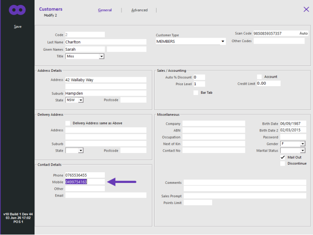The image size is (313, 235).
Task: Open the General tab
Action: point(105,10)
